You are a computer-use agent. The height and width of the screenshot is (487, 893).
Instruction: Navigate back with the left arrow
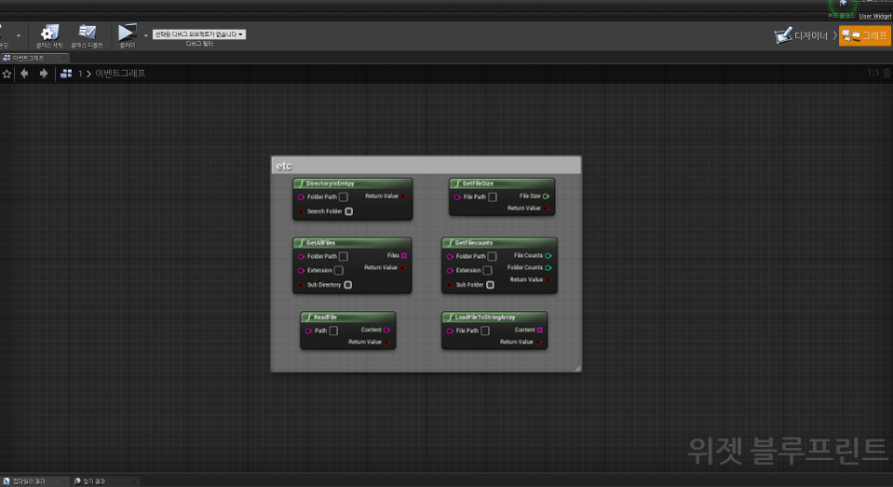pyautogui.click(x=24, y=73)
